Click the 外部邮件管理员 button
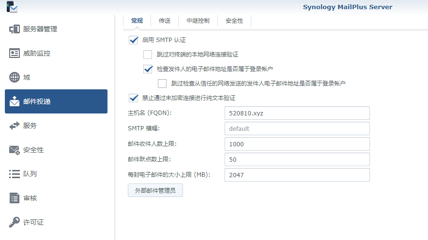 pyautogui.click(x=155, y=191)
